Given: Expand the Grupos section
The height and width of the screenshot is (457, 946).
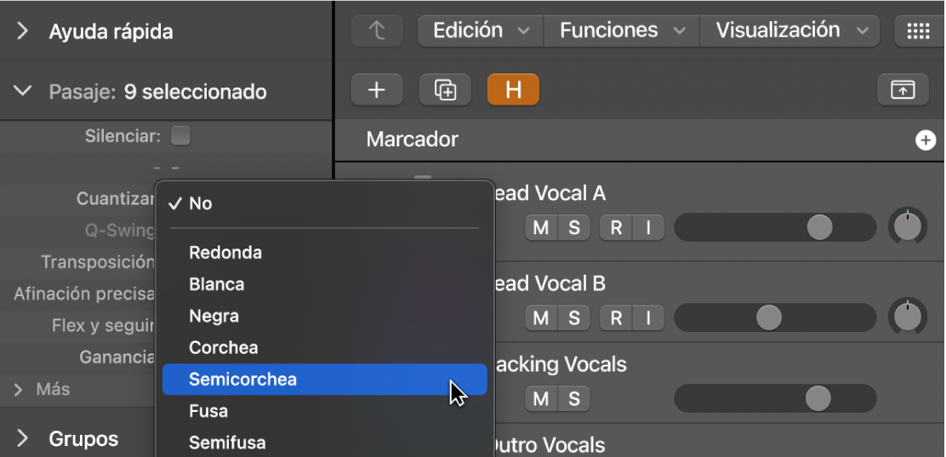Looking at the screenshot, I should (23, 439).
